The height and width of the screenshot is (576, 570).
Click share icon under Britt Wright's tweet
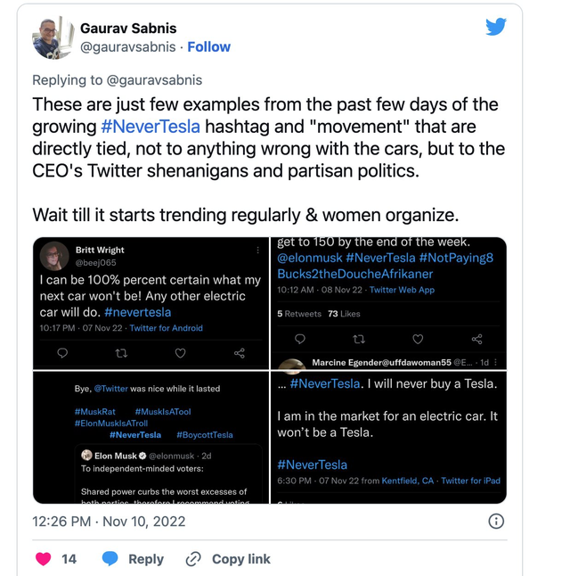[240, 353]
